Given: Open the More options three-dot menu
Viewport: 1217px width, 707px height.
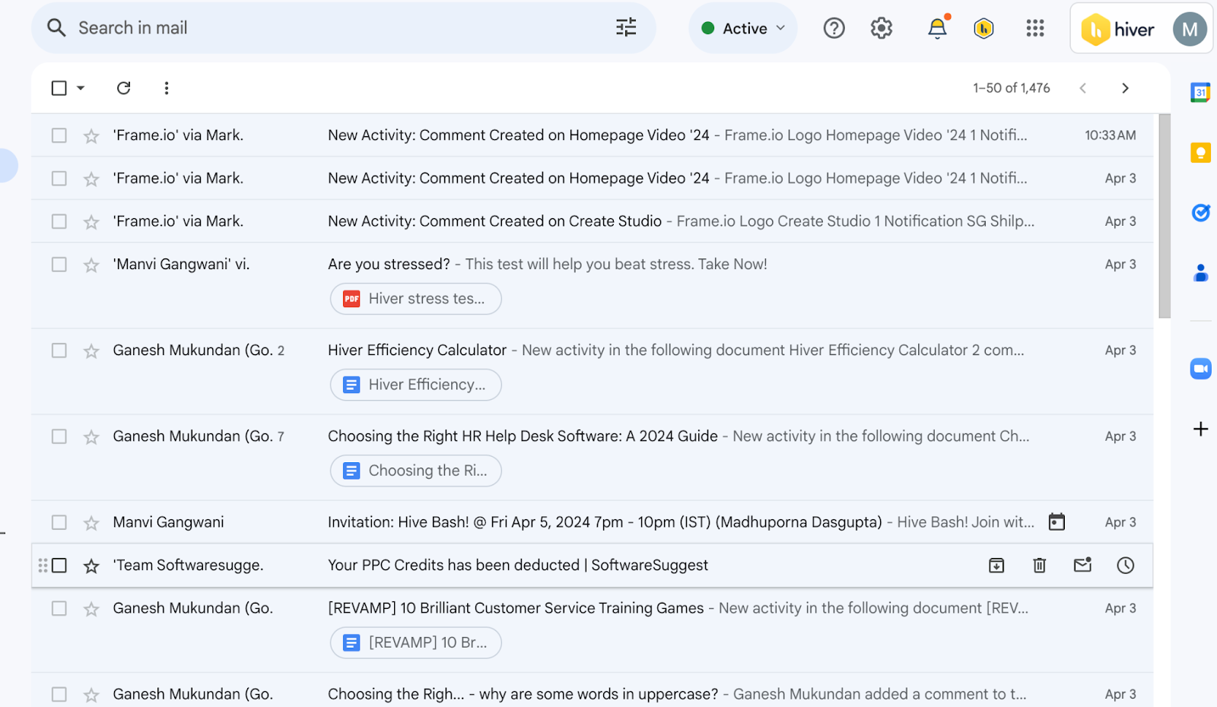Looking at the screenshot, I should [x=167, y=88].
